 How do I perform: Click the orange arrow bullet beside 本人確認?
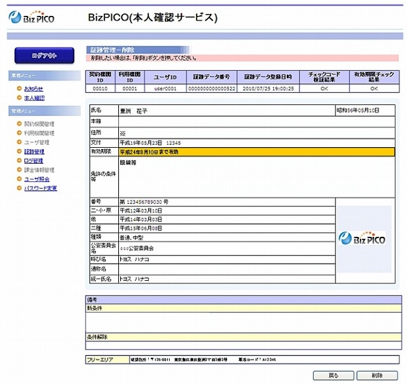(x=19, y=97)
